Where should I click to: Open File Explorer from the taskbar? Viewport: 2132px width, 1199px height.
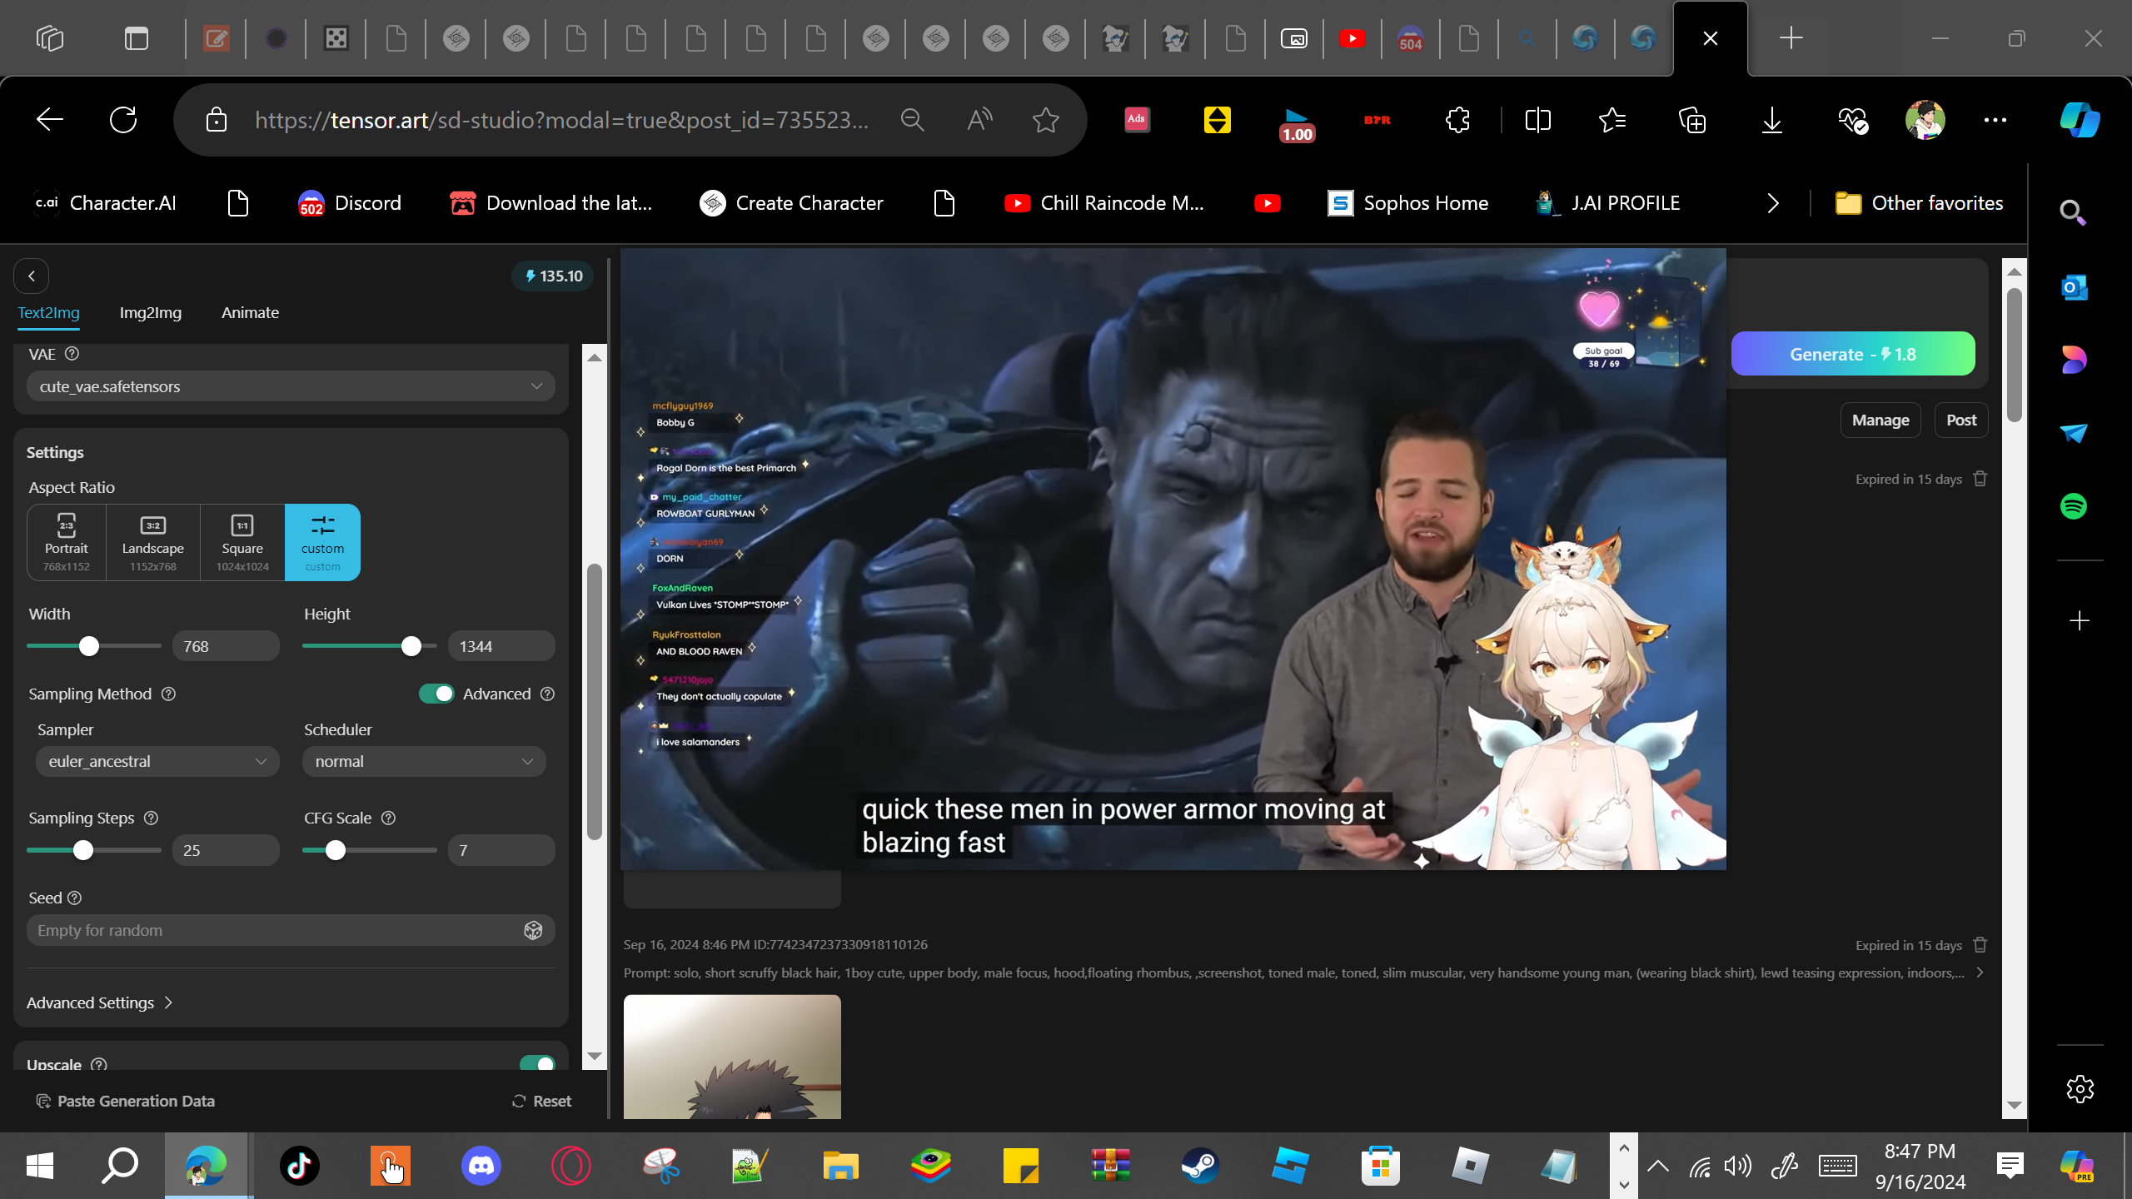[x=840, y=1166]
